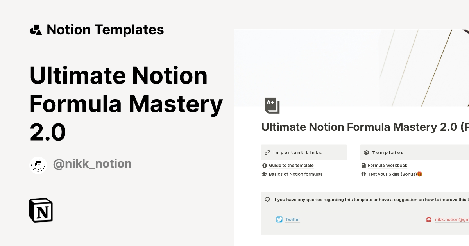Screen dimensions: 469x246
Task: Click the graduation cap icon next to Basics of Notion formulas
Action: click(x=265, y=174)
